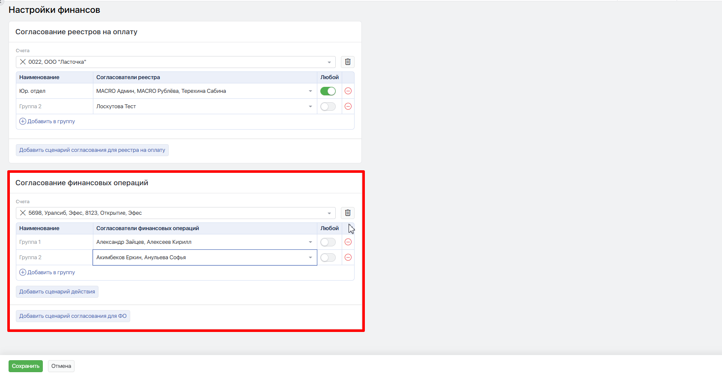Clear the 0022 ООО "Ласточка" account selection

pos(23,62)
